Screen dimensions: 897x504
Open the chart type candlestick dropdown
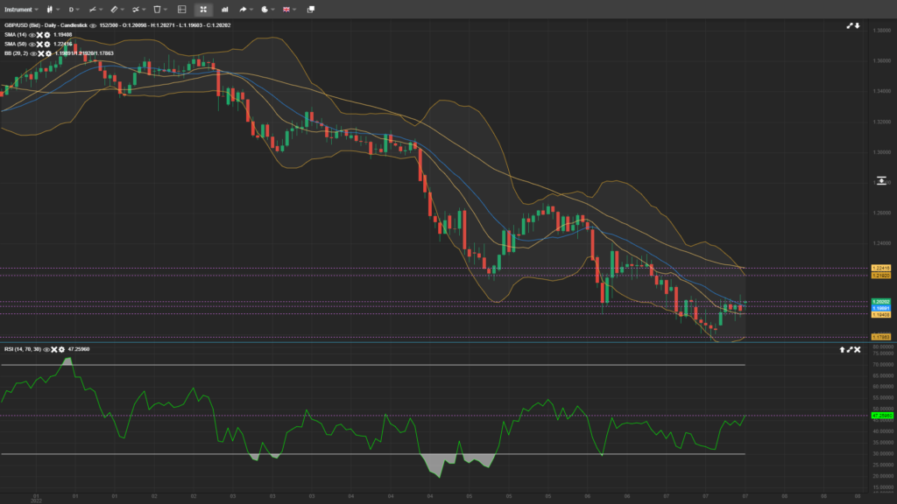pos(51,9)
